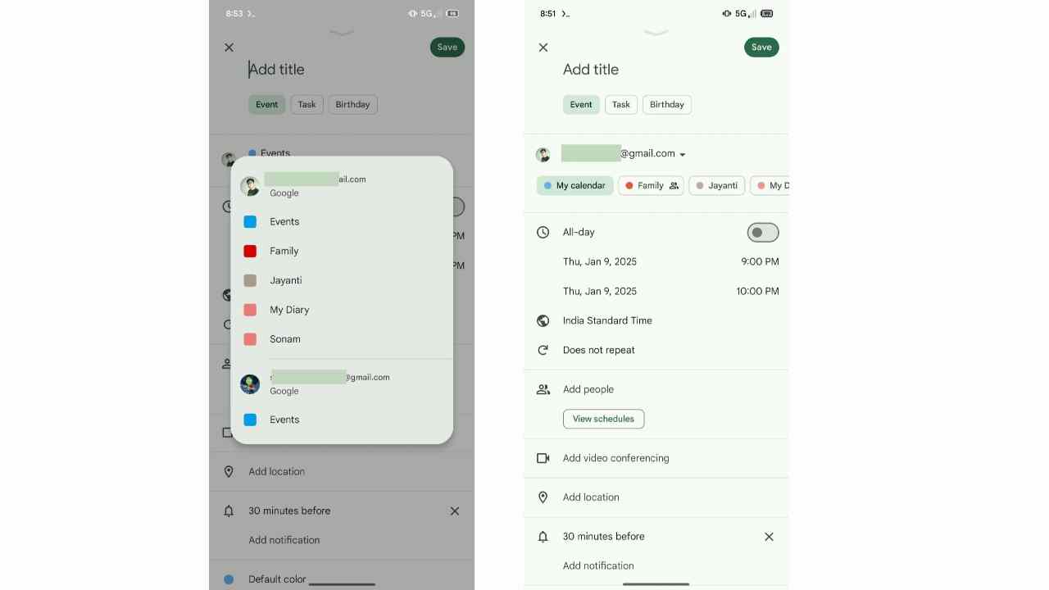Choose Events calendar under first account popup
The image size is (1049, 590).
pos(342,221)
